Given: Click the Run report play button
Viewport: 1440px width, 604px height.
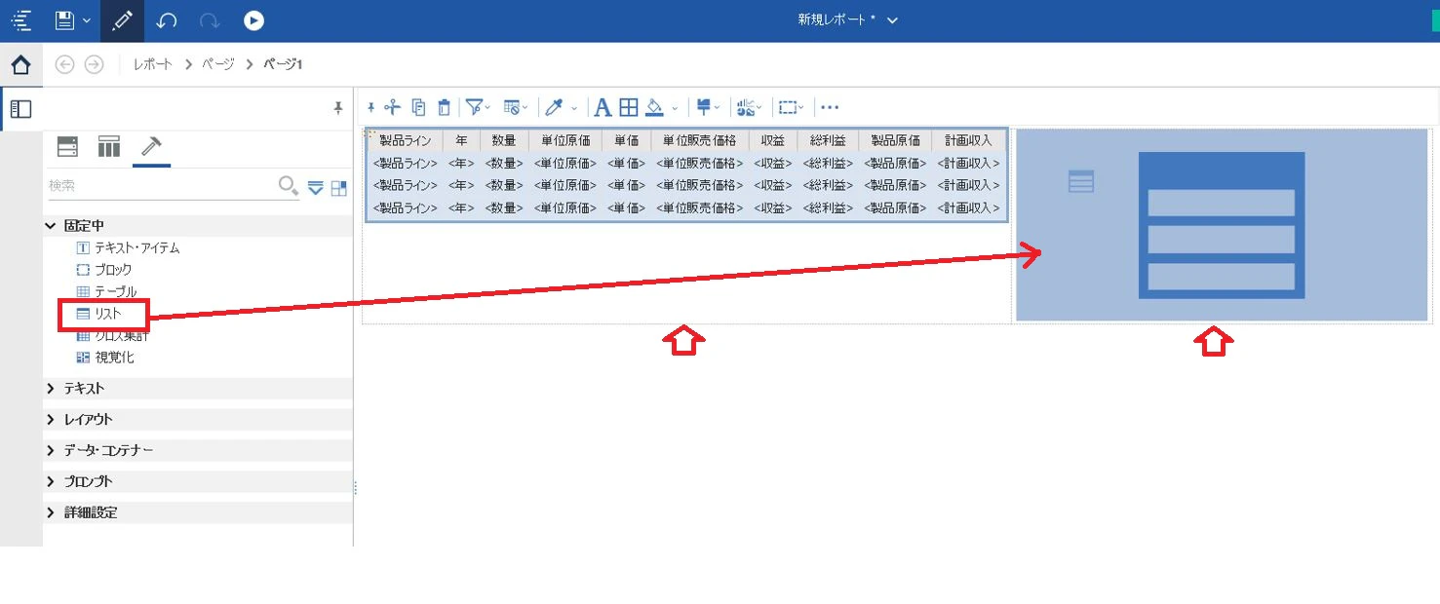Looking at the screenshot, I should [x=253, y=20].
